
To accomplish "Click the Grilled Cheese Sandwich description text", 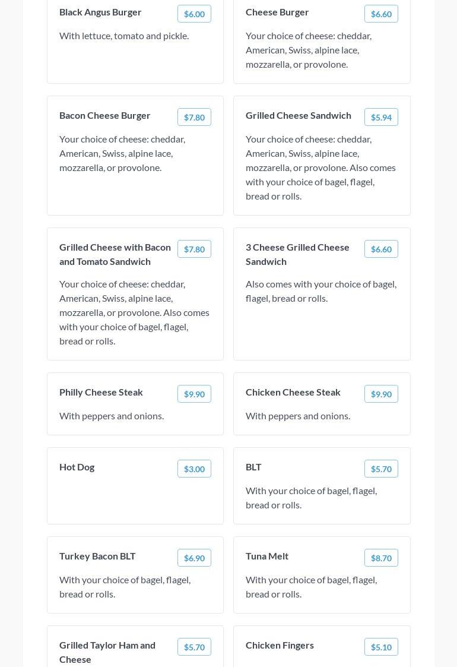I will point(320,167).
